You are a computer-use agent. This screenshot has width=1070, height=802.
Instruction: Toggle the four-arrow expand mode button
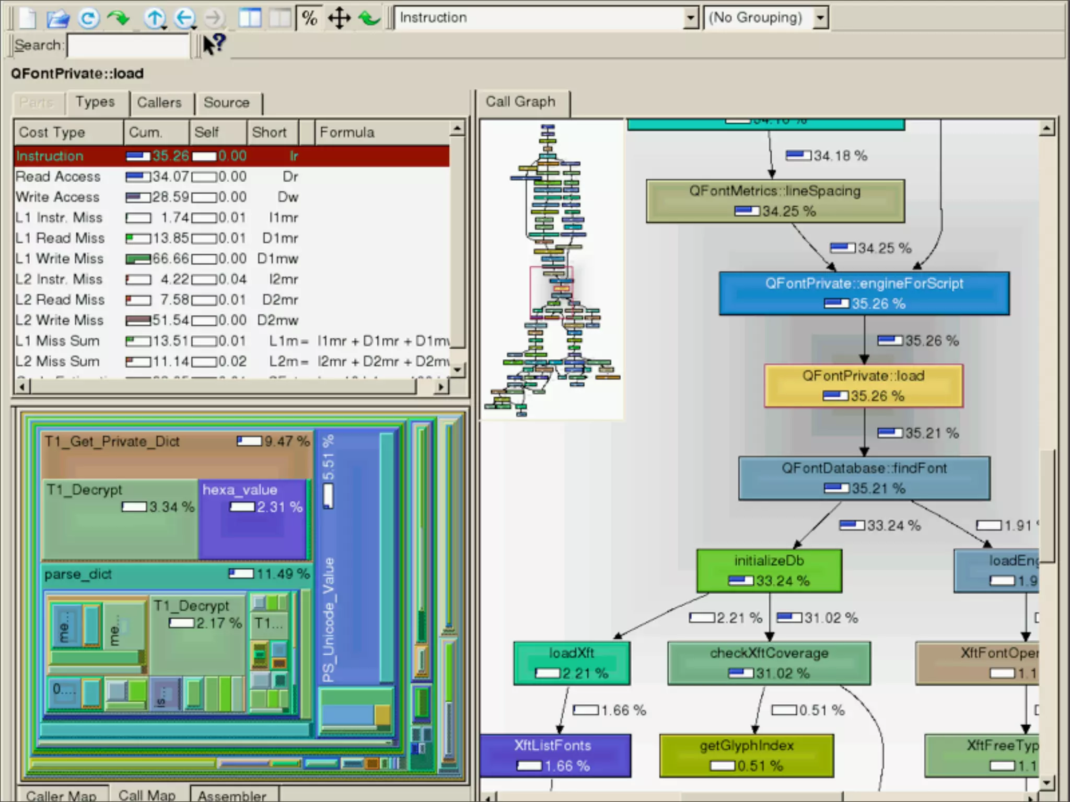point(339,18)
